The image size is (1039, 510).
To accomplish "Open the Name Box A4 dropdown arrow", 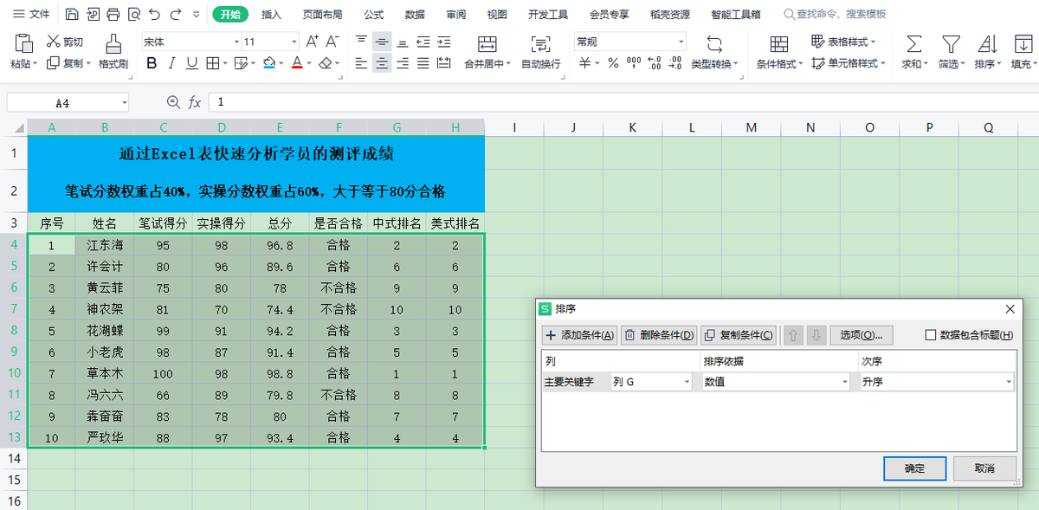I will coord(124,102).
